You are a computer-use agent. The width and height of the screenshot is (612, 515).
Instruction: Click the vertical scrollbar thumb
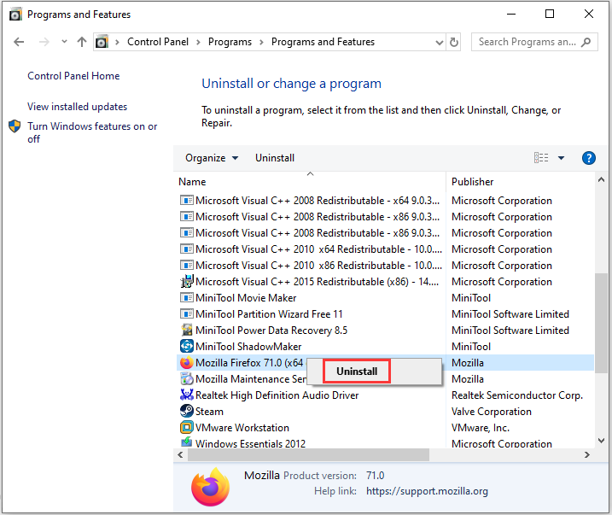point(601,323)
